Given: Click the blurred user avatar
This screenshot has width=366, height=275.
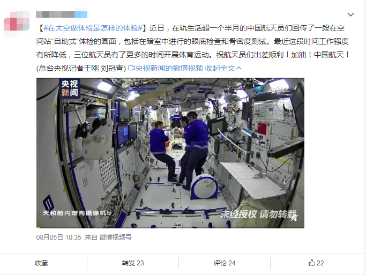Looking at the screenshot, I should click(x=17, y=24).
